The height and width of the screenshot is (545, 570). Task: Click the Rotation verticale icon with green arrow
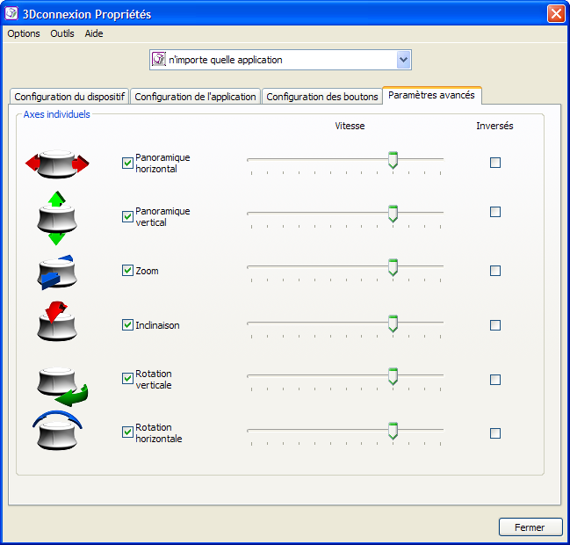[x=61, y=381]
